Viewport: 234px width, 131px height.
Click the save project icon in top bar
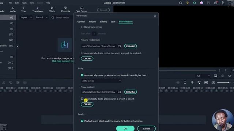click(x=209, y=3)
